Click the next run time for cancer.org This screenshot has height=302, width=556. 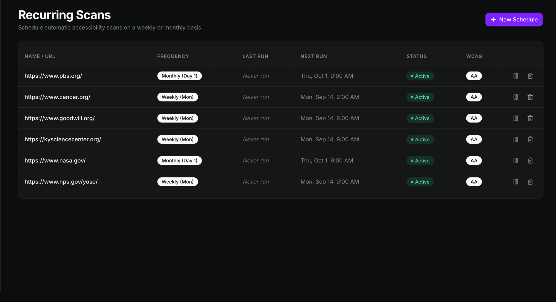coord(330,97)
